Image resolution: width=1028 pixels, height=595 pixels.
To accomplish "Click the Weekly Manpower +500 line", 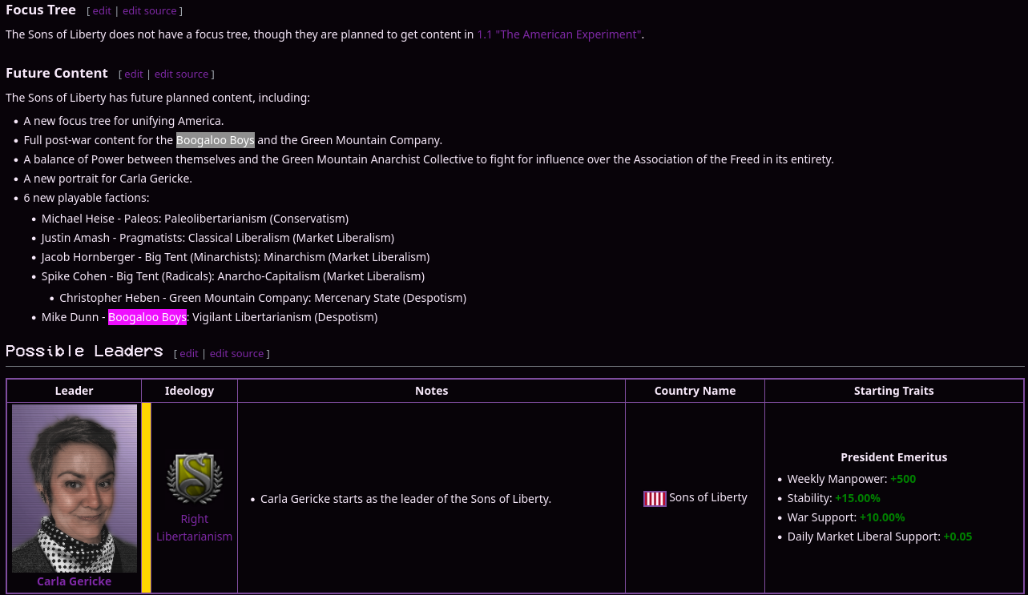I will [x=852, y=479].
